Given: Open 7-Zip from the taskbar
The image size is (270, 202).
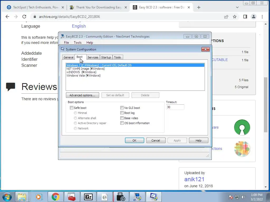Looking at the screenshot, I should pyautogui.click(x=88, y=197).
